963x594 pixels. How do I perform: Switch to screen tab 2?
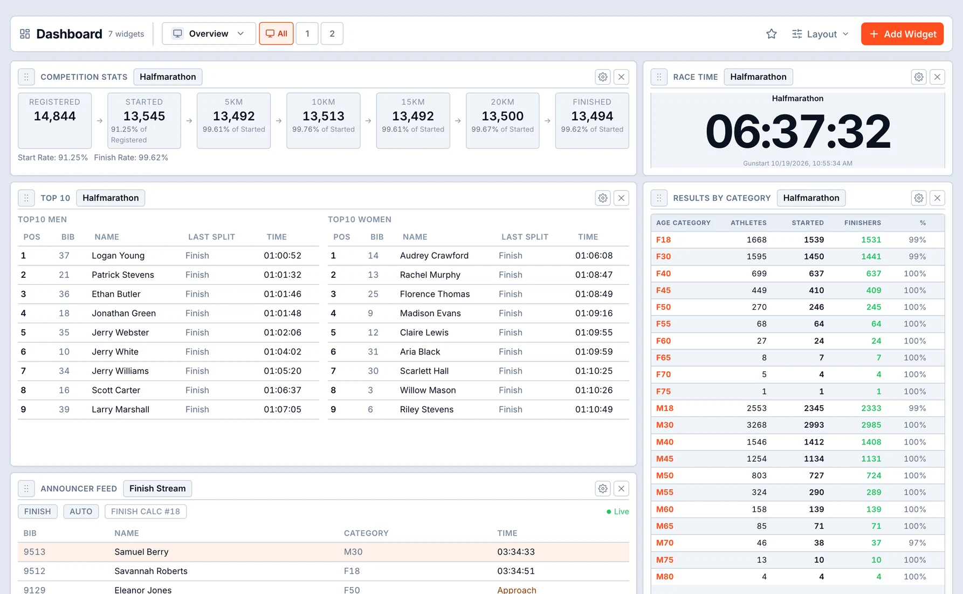click(x=332, y=33)
